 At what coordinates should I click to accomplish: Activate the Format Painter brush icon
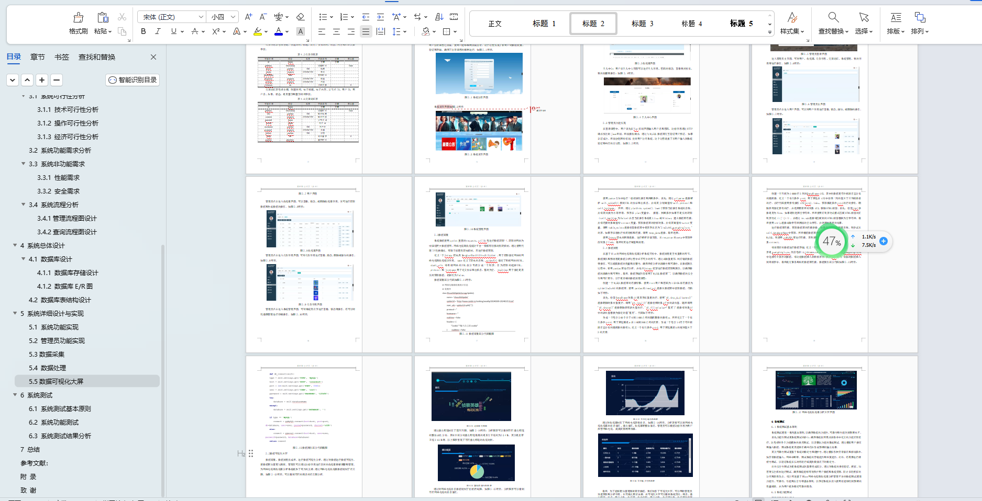coord(78,18)
